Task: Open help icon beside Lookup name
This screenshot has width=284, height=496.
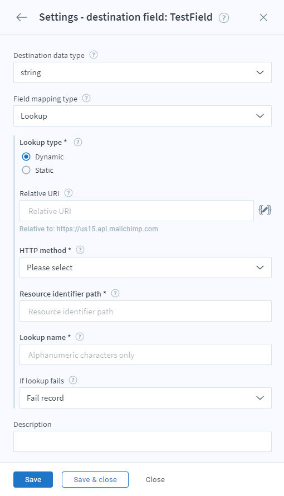Action: 80,337
